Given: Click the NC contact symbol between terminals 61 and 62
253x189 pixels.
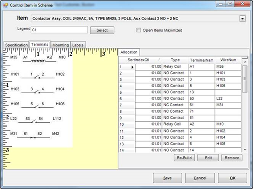Looking at the screenshot, I should click(33, 137).
